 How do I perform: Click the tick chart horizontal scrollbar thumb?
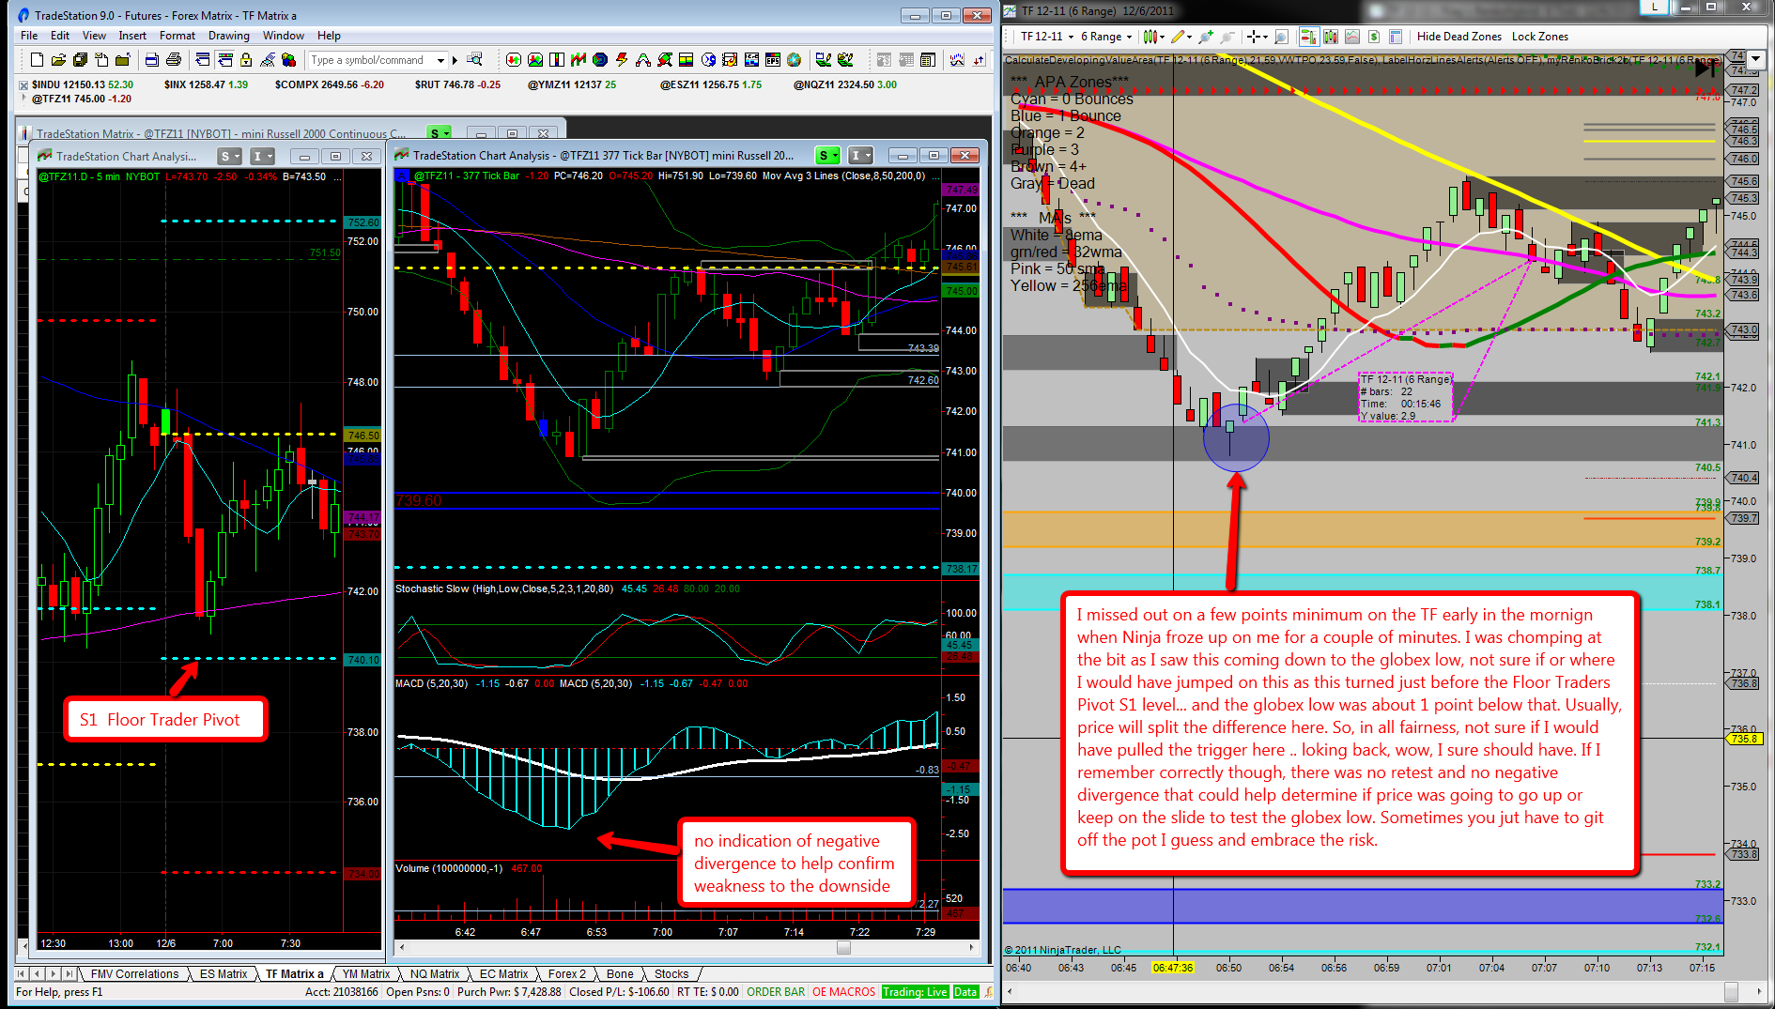(843, 948)
